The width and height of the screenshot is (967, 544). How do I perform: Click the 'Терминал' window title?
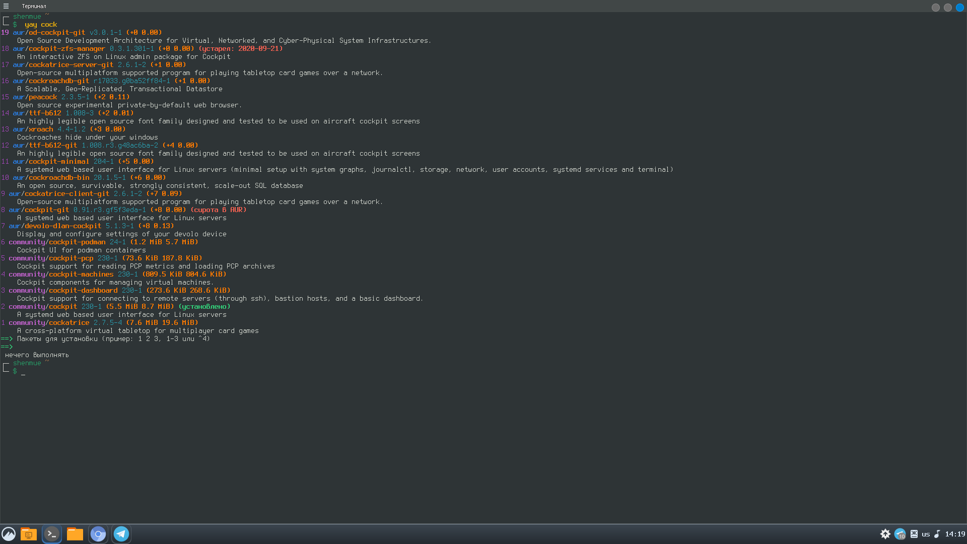[34, 6]
